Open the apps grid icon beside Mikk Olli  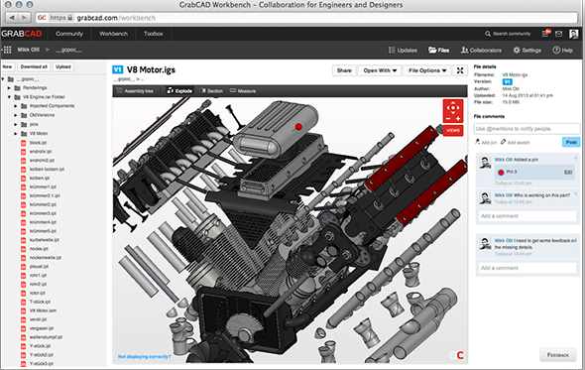(7, 50)
